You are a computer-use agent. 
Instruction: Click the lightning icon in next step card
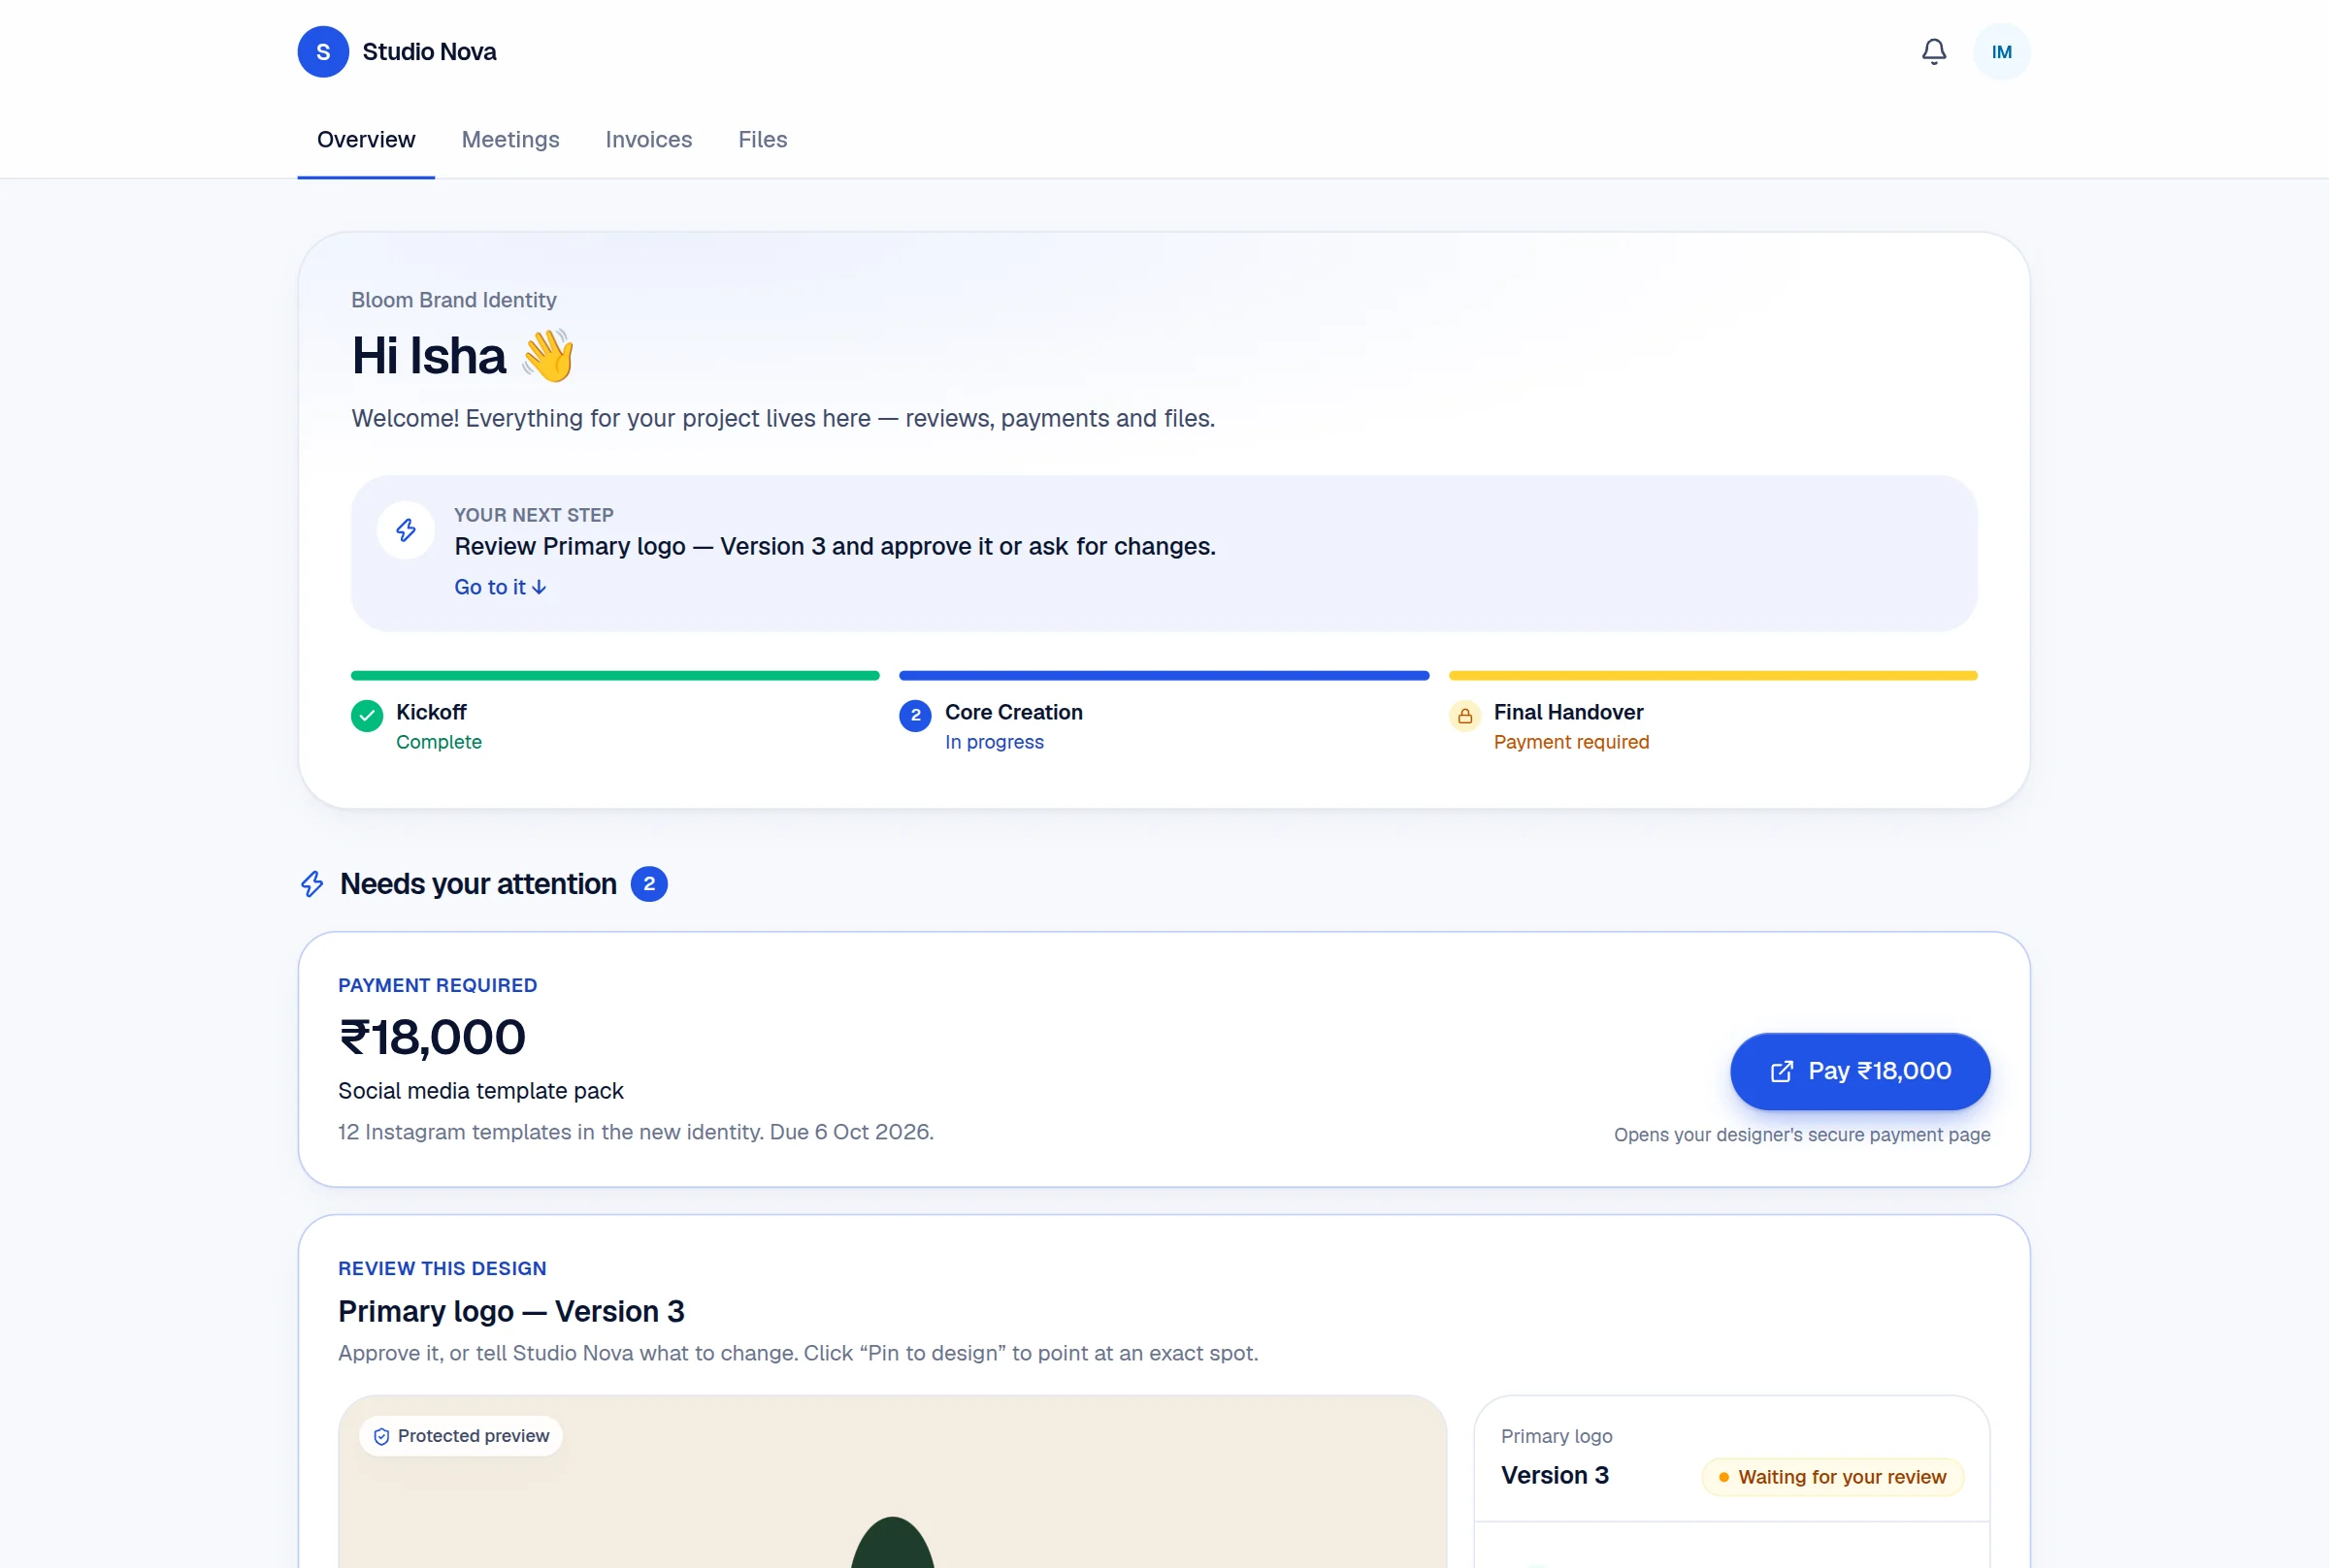click(406, 530)
